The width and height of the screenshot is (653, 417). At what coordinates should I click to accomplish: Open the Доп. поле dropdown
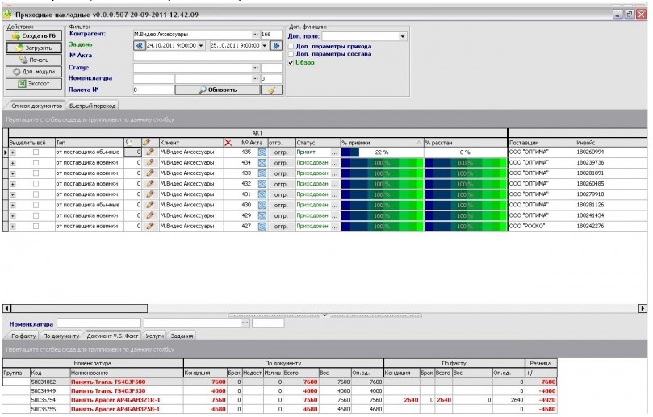coord(403,36)
